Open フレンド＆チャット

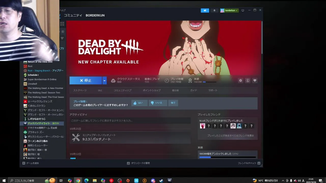(x=249, y=163)
